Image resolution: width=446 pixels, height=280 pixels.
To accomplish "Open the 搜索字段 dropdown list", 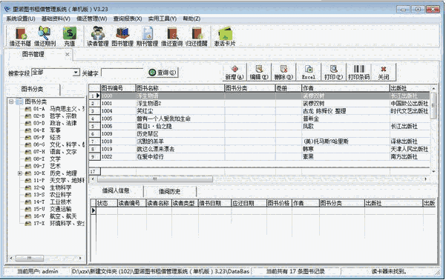I will 76,73.
